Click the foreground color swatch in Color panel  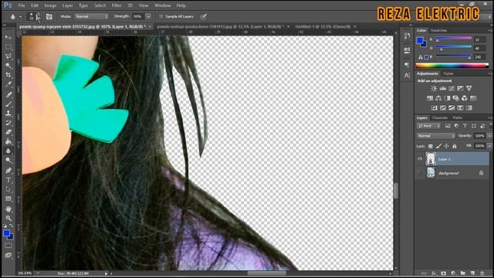coord(420,40)
